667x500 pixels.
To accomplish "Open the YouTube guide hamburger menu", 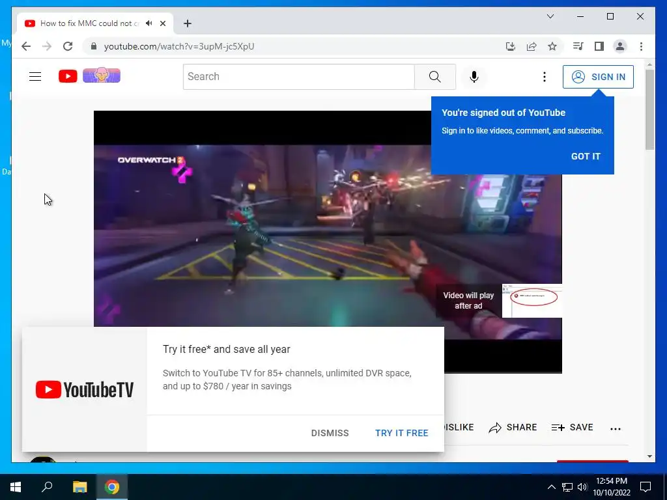I will point(35,77).
